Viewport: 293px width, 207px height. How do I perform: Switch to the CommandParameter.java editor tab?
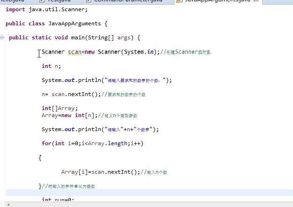click(x=128, y=1)
